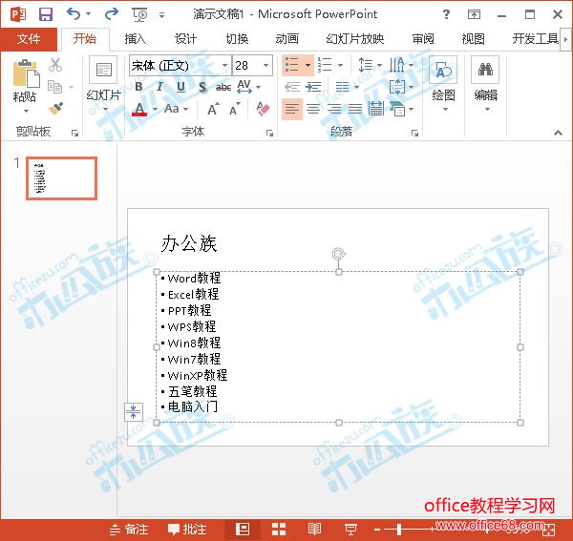
Task: Click the 办公族 slide title
Action: click(x=189, y=243)
